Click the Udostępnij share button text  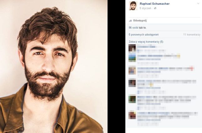point(140,21)
